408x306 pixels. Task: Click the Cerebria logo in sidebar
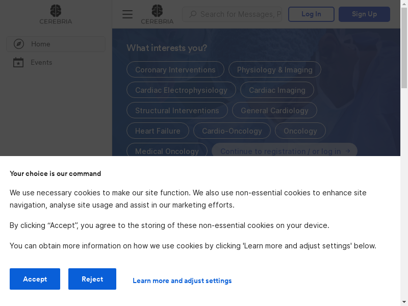[x=56, y=14]
